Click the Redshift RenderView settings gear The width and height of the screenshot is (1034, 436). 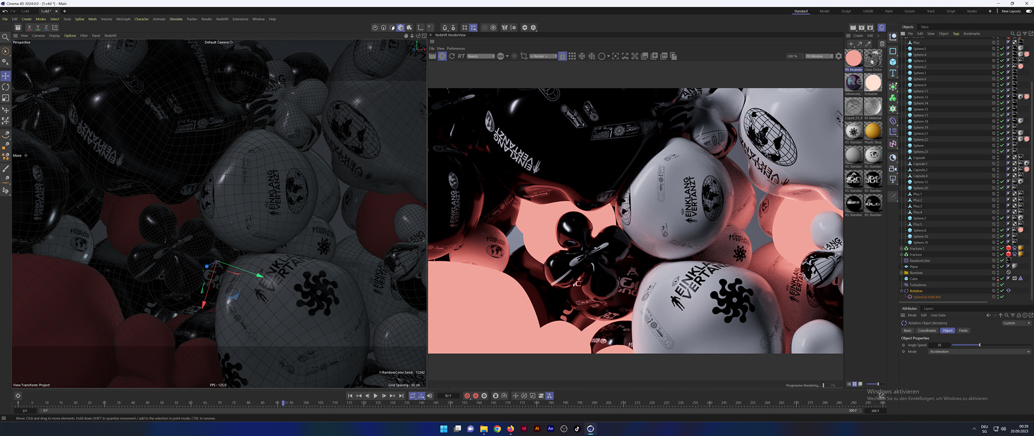(x=839, y=56)
